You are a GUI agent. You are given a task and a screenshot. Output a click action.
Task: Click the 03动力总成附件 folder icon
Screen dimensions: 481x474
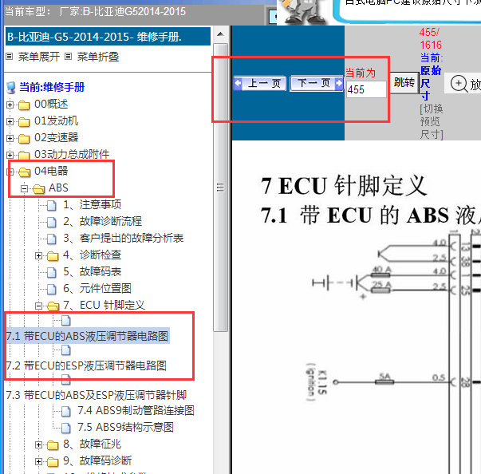click(24, 156)
